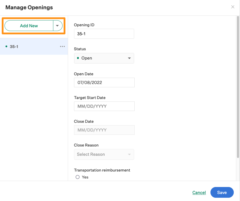
Task: Click the Yes radio button label
Action: coord(85,177)
